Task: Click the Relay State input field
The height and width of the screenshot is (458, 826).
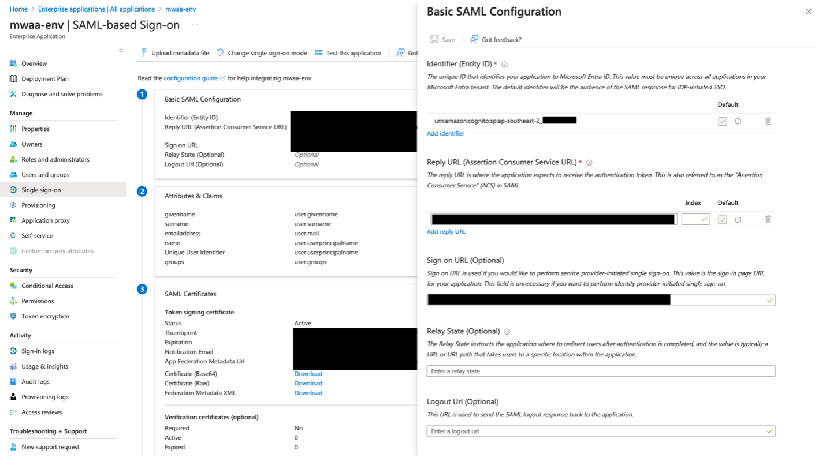Action: (601, 371)
